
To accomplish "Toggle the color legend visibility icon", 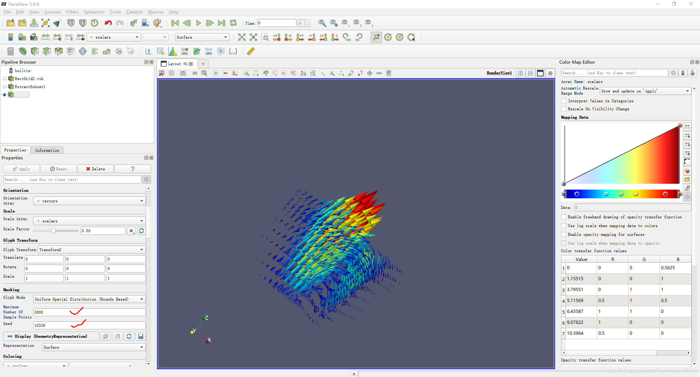I will 11,37.
